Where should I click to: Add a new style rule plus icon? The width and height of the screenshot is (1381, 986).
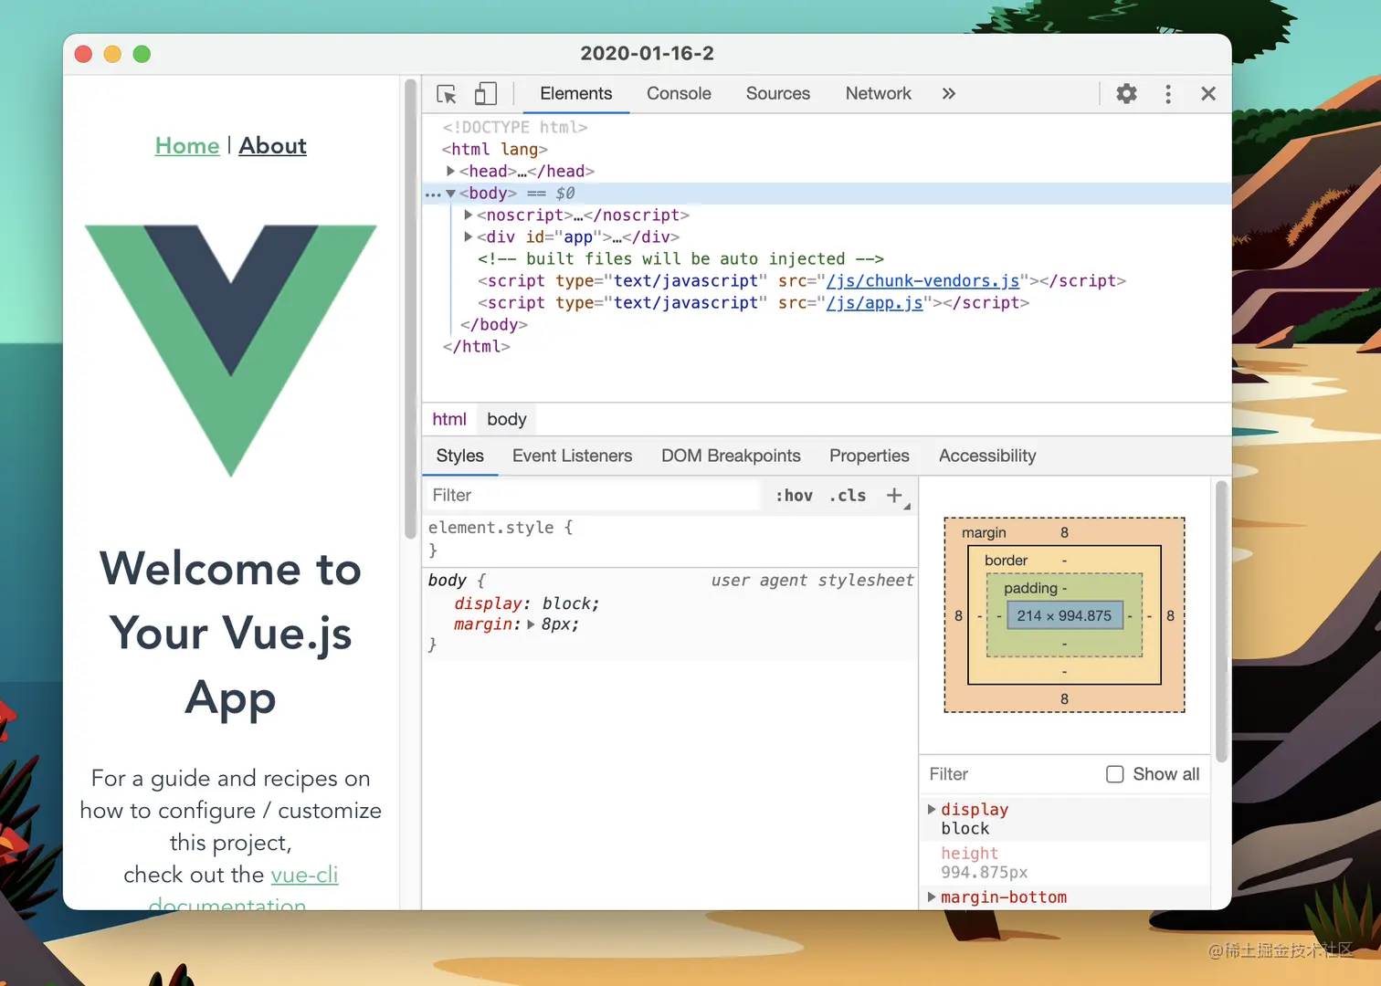point(894,495)
